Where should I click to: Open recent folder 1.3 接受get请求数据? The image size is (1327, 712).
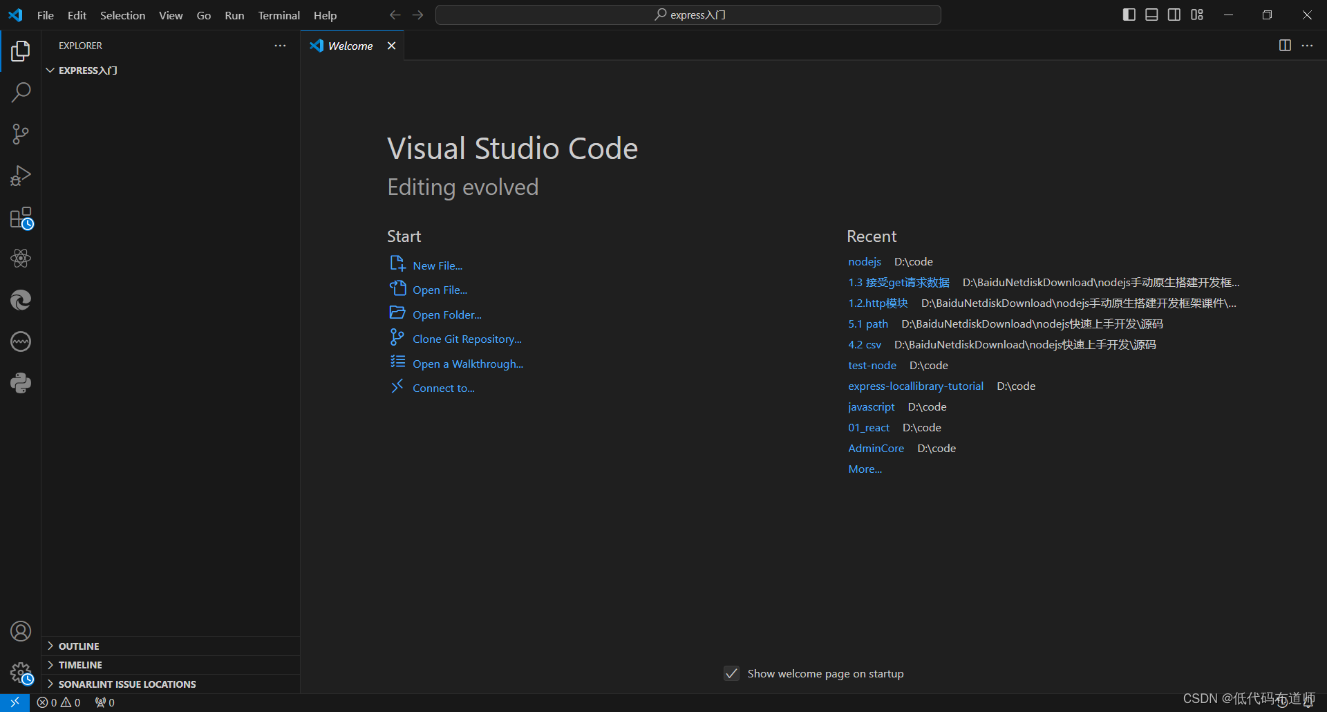pos(898,282)
